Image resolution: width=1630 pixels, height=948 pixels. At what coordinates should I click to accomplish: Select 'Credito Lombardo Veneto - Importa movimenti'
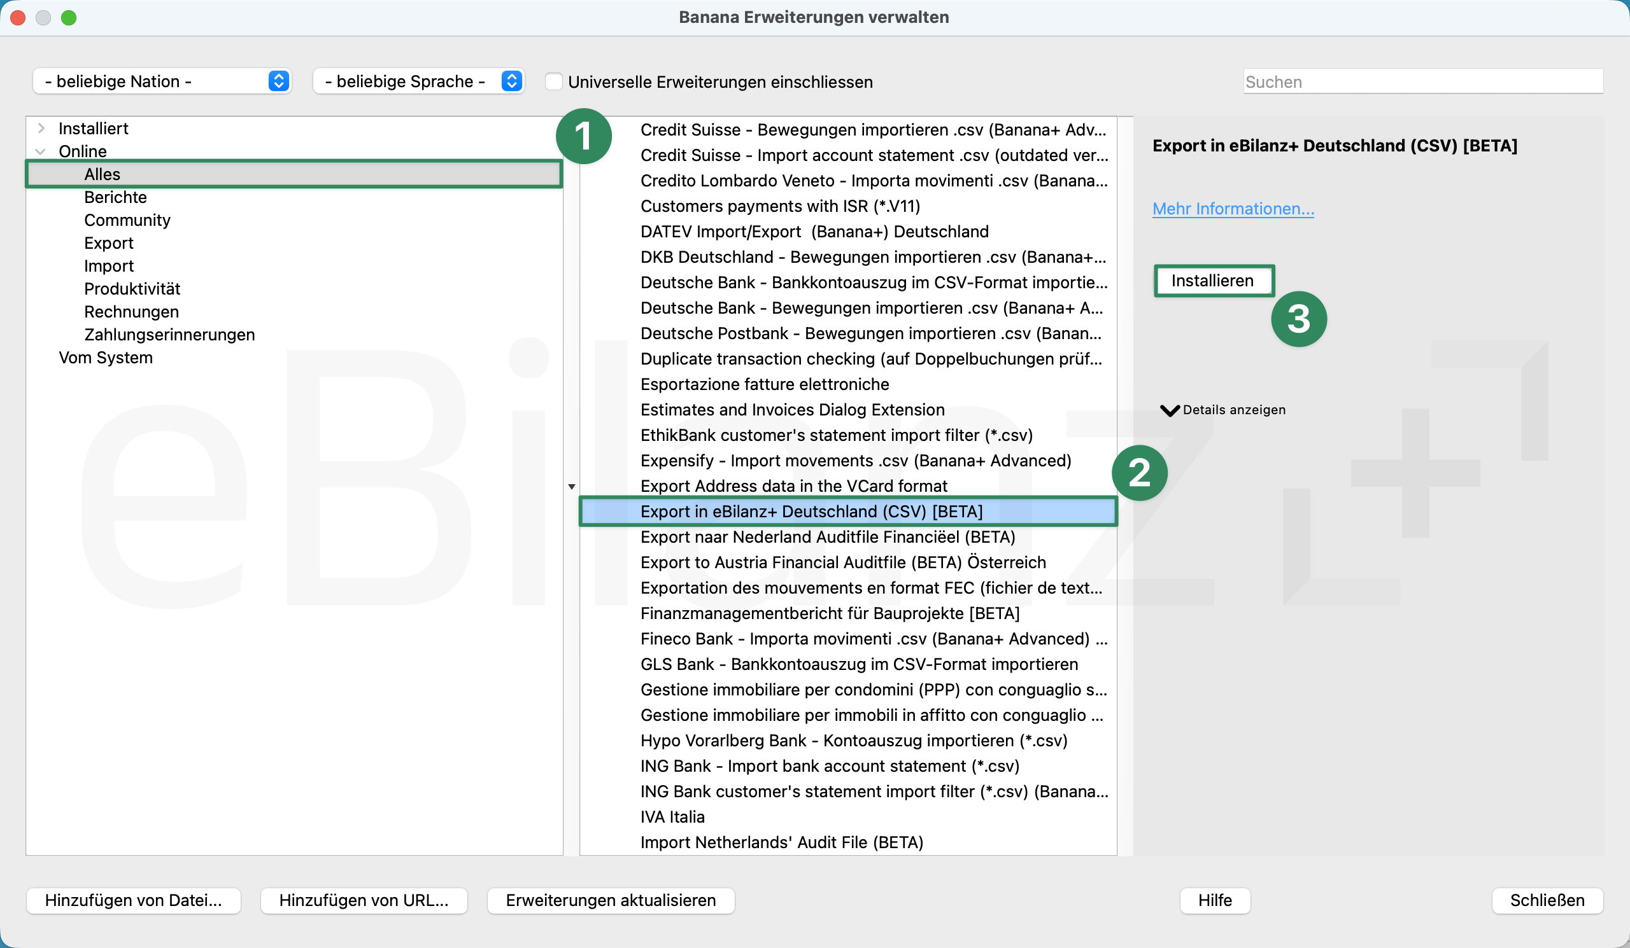pos(848,180)
